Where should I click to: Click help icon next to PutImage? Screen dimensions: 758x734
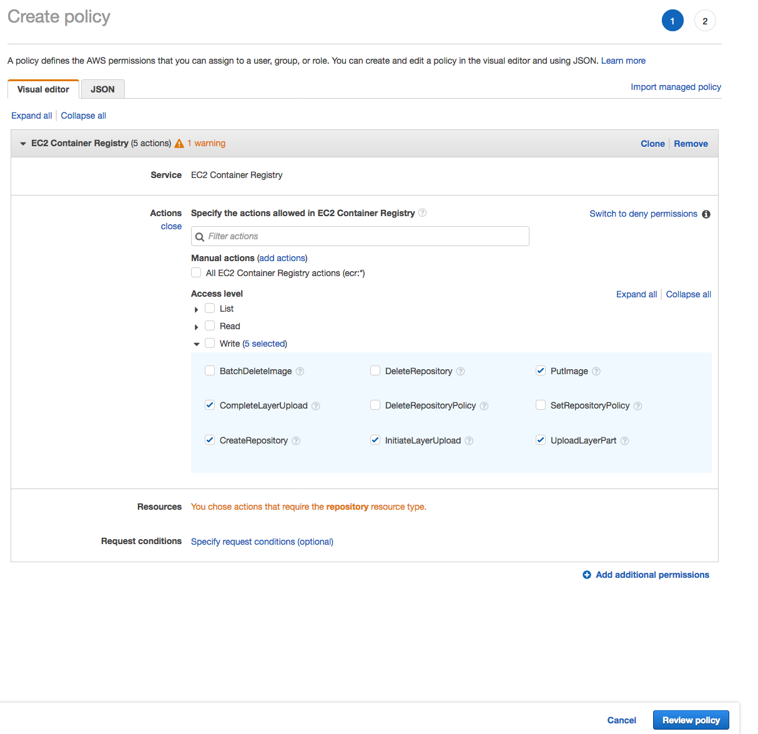(x=596, y=371)
